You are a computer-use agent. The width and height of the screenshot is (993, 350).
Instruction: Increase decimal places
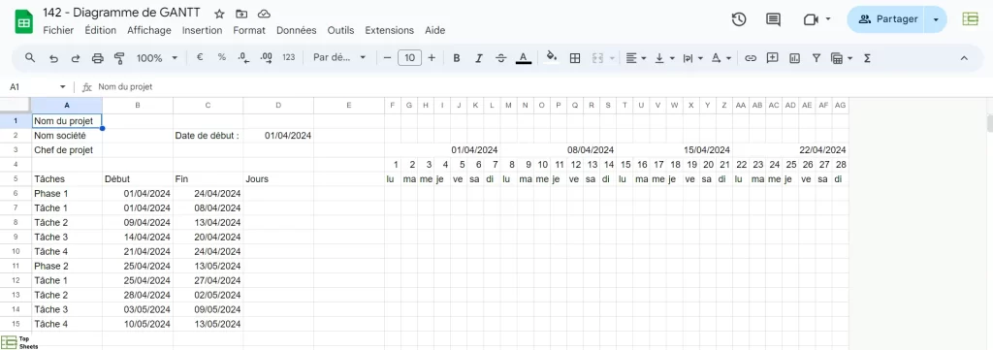tap(266, 57)
